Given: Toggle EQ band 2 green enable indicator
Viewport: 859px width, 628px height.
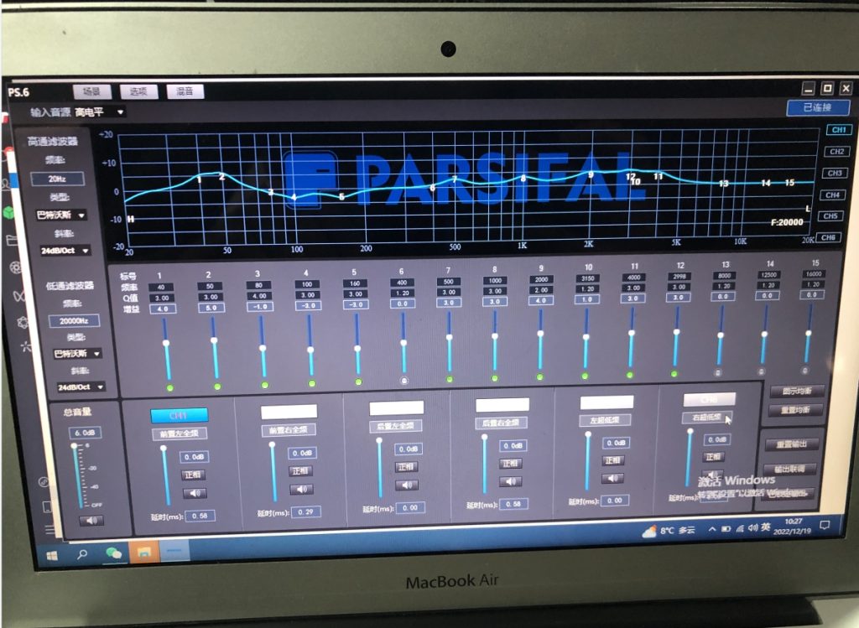Looking at the screenshot, I should (x=217, y=387).
